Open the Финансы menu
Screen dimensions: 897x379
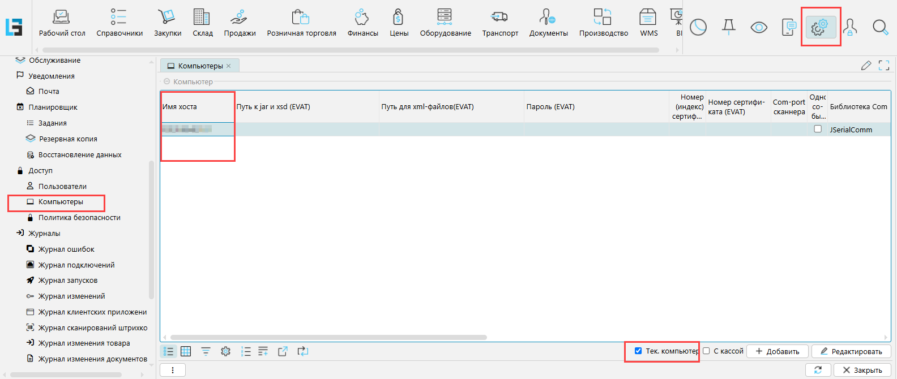[x=362, y=23]
